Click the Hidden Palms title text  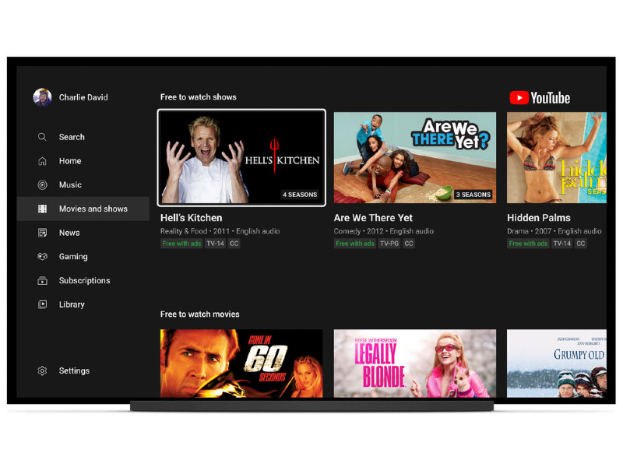539,218
